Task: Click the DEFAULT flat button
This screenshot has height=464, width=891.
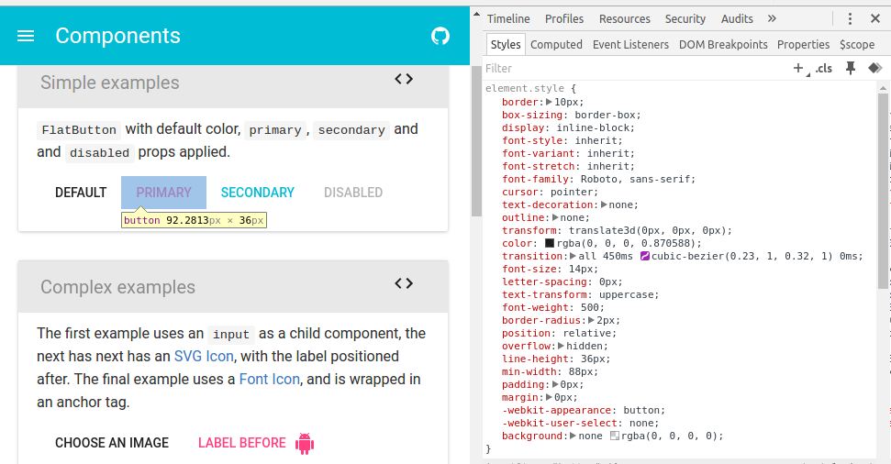Action: 81,193
